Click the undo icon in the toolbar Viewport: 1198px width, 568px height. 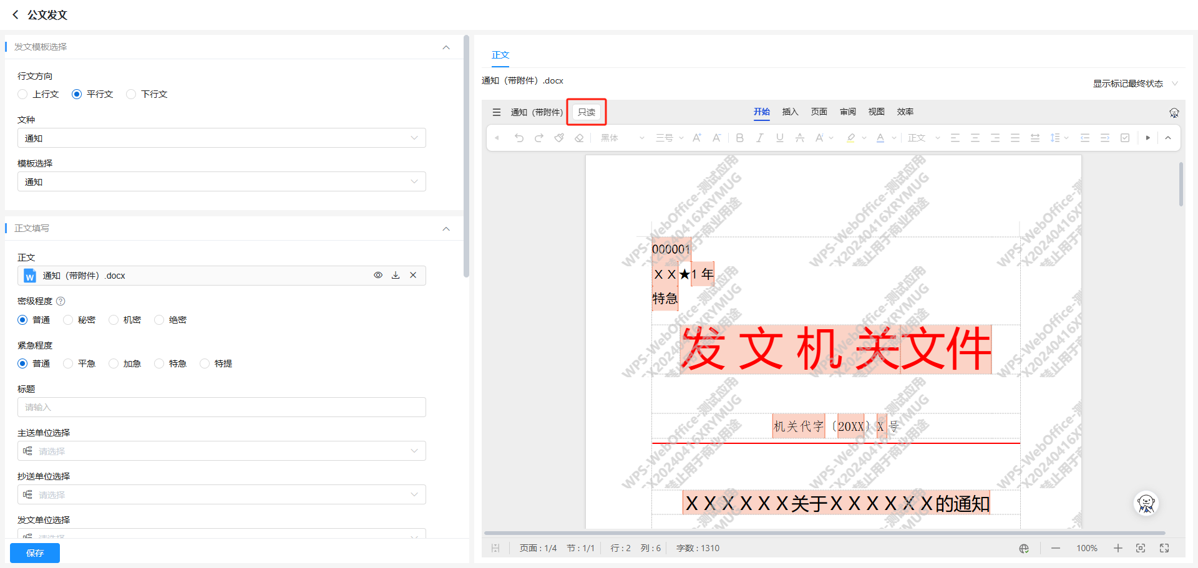pyautogui.click(x=519, y=138)
